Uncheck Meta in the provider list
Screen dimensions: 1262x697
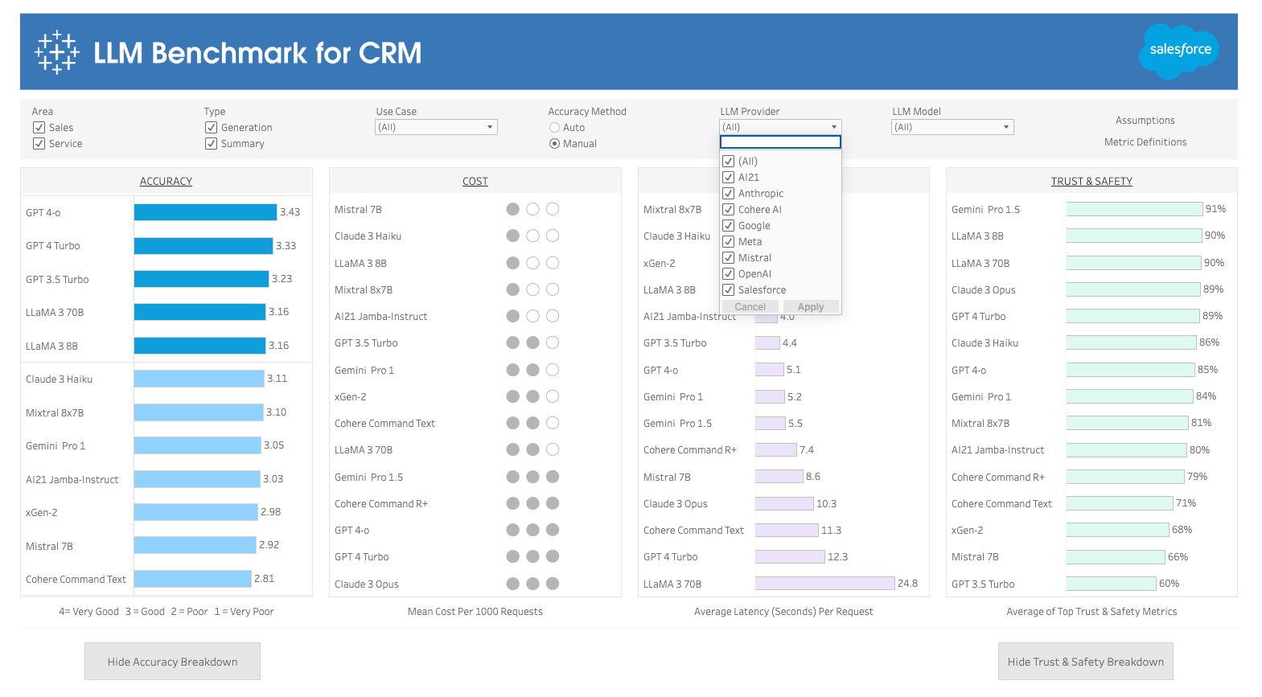728,241
